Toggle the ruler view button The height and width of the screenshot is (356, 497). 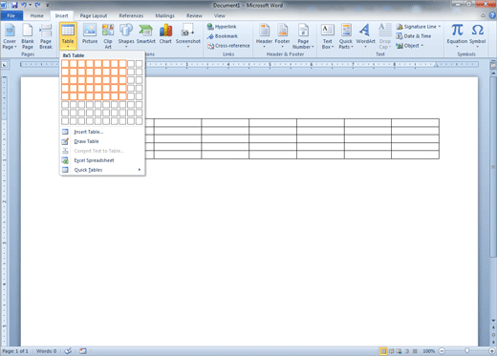[493, 65]
